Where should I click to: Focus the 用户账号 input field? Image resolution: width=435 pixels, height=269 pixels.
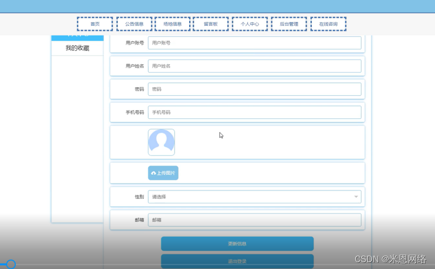click(x=255, y=43)
